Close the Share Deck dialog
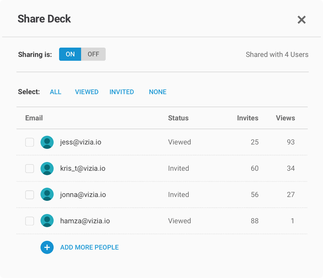This screenshot has height=278, width=323. click(x=302, y=20)
